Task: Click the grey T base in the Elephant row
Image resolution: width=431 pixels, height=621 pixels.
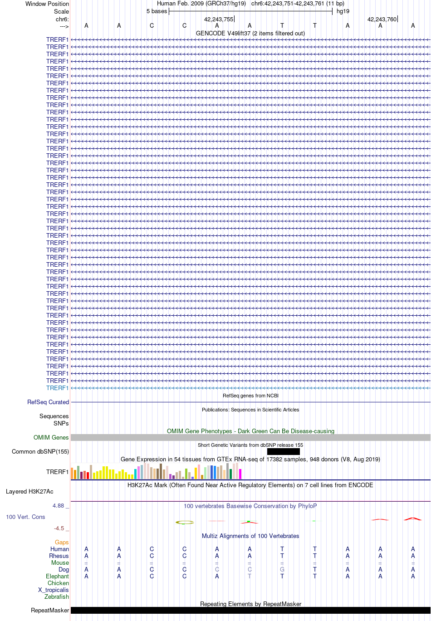Action: coord(250,576)
